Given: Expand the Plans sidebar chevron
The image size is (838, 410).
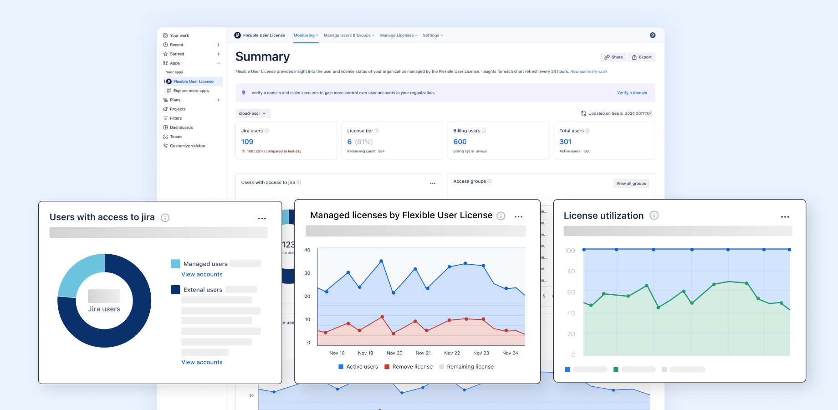Looking at the screenshot, I should [x=218, y=100].
